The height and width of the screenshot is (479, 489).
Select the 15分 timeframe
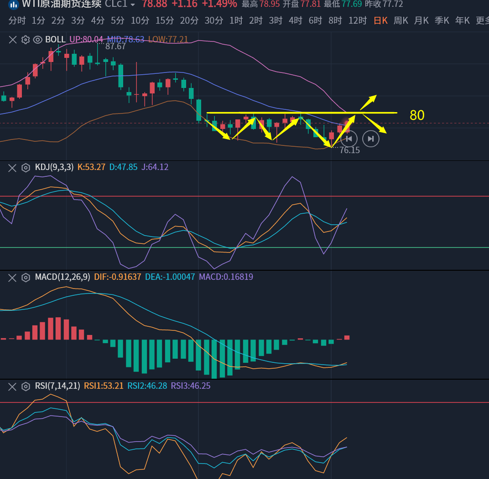(164, 21)
